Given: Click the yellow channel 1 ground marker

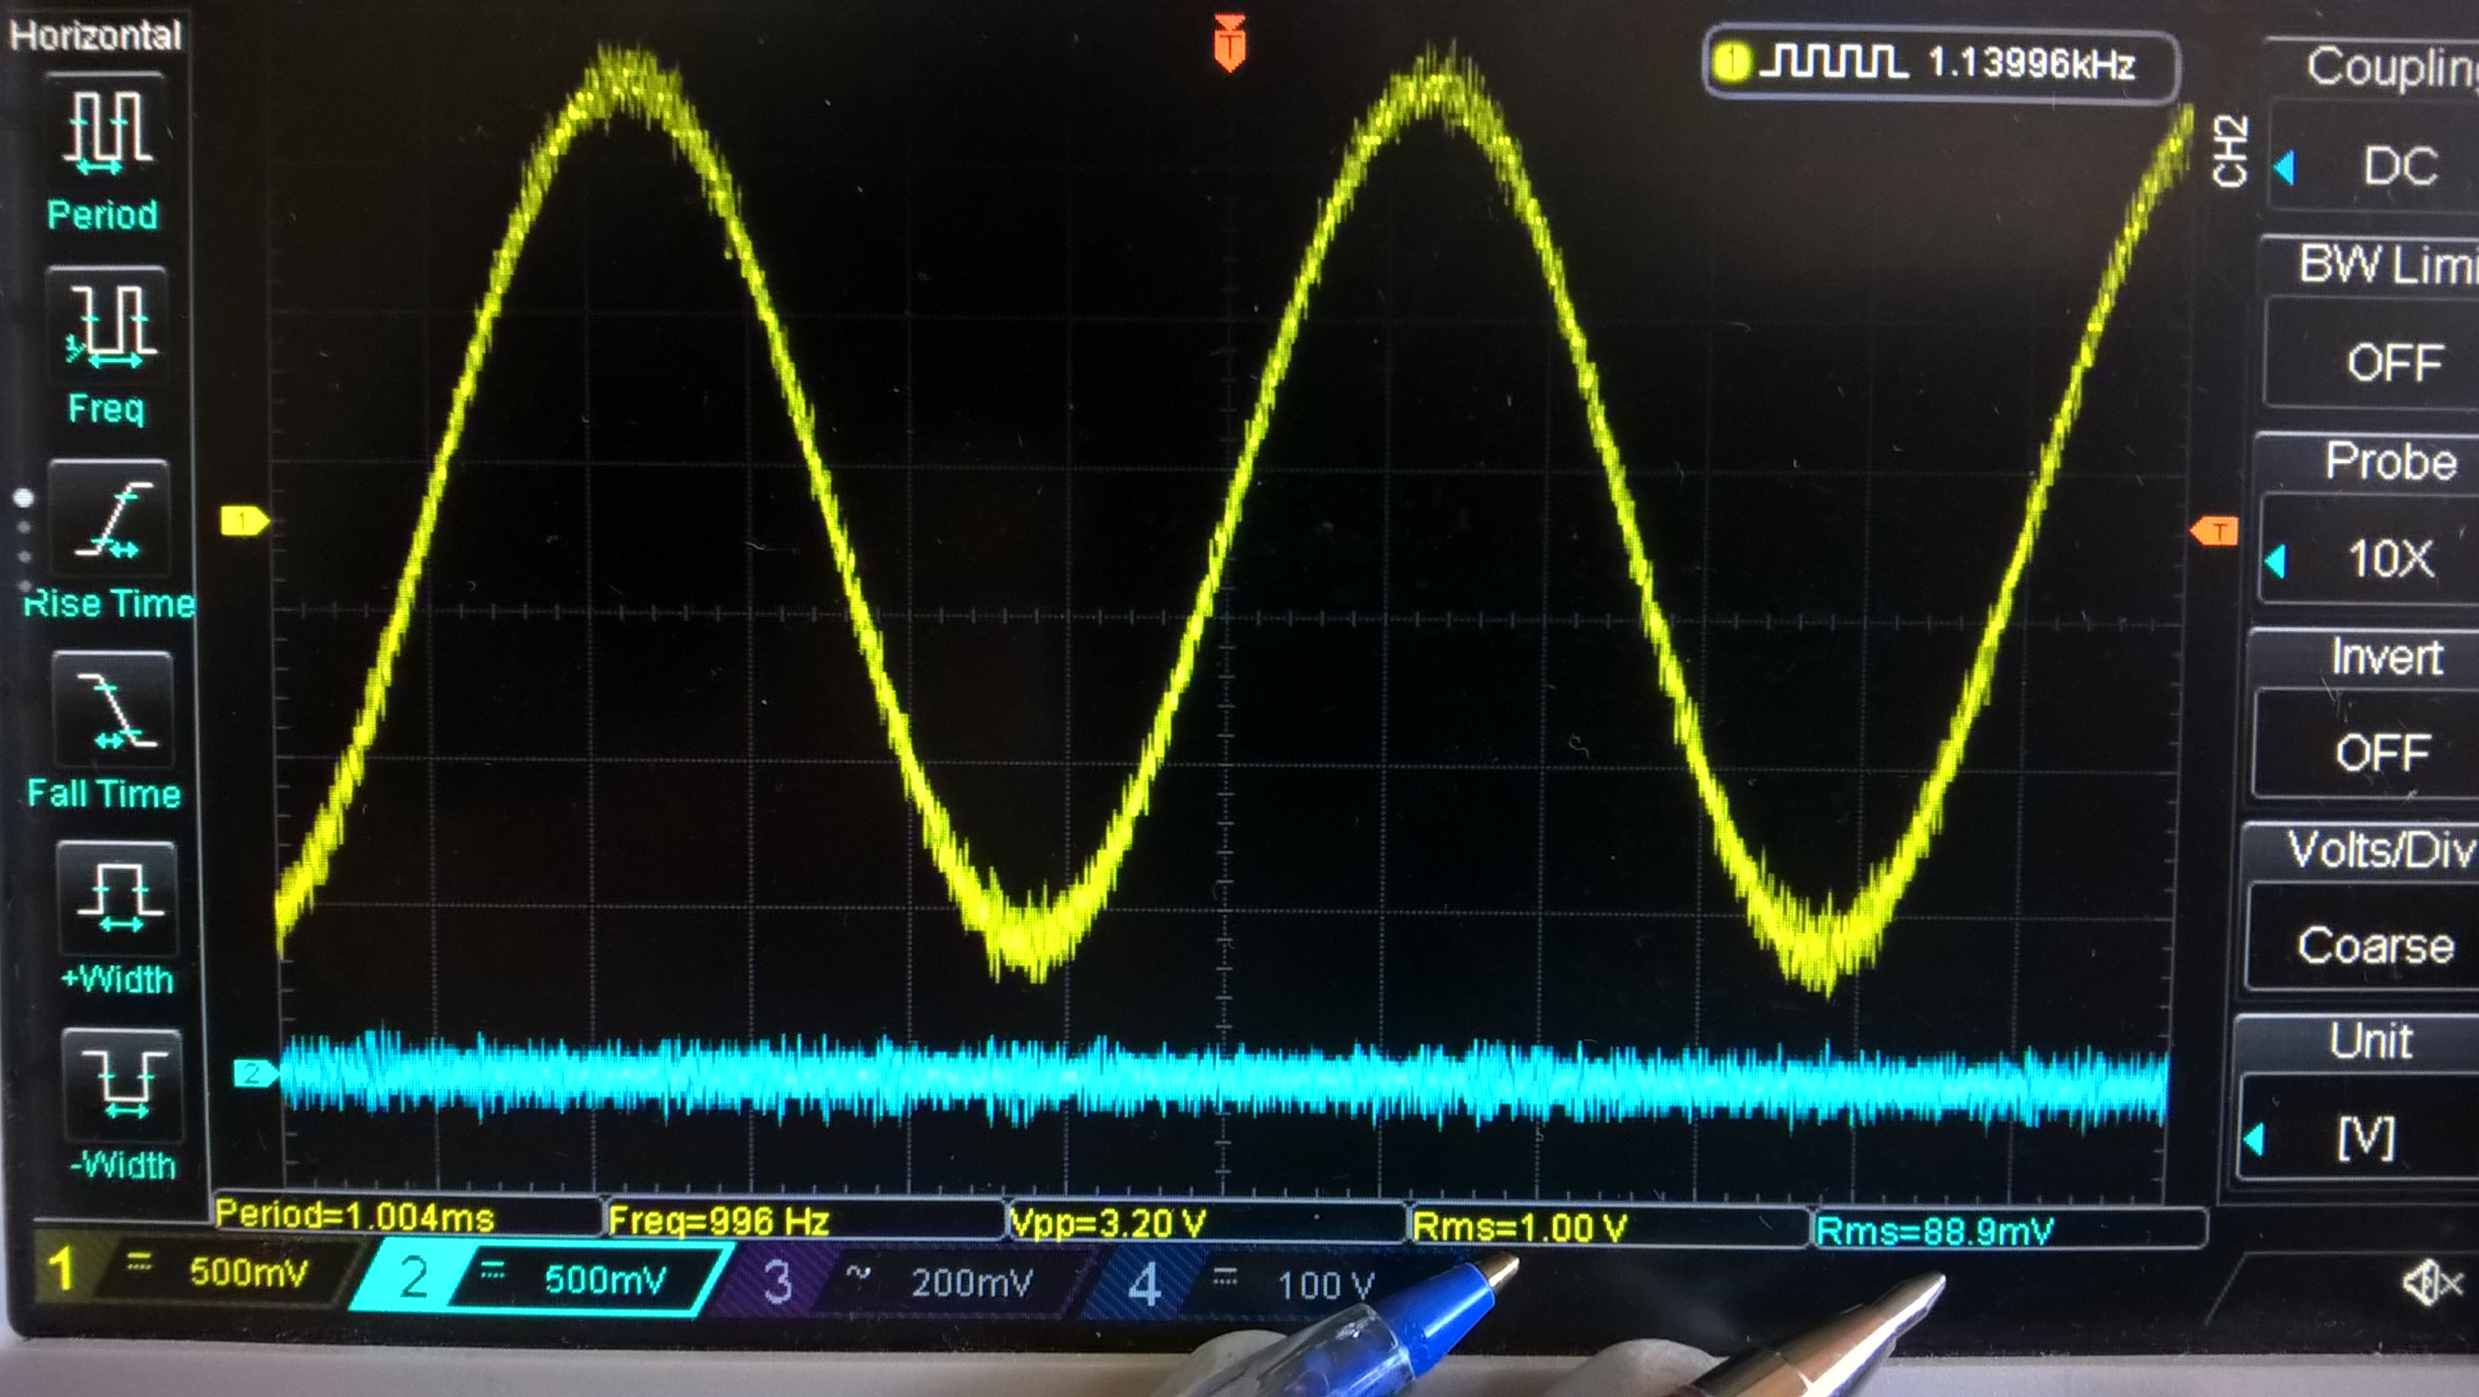Looking at the screenshot, I should tap(245, 521).
